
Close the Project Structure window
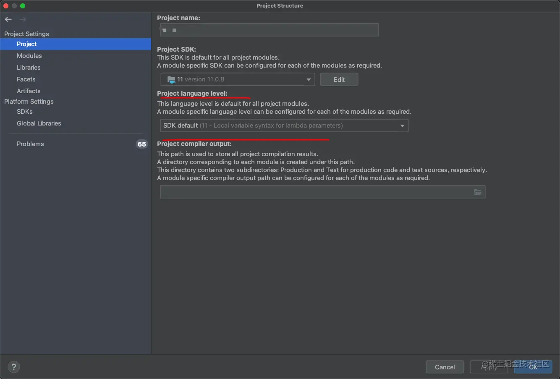tap(6, 6)
